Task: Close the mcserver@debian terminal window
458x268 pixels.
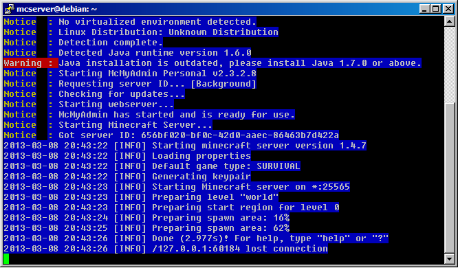Action: pos(448,9)
